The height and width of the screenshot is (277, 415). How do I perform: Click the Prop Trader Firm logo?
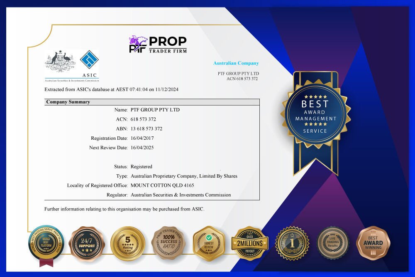(x=158, y=45)
